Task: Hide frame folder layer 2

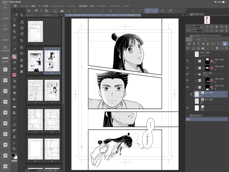Action: click(187, 68)
